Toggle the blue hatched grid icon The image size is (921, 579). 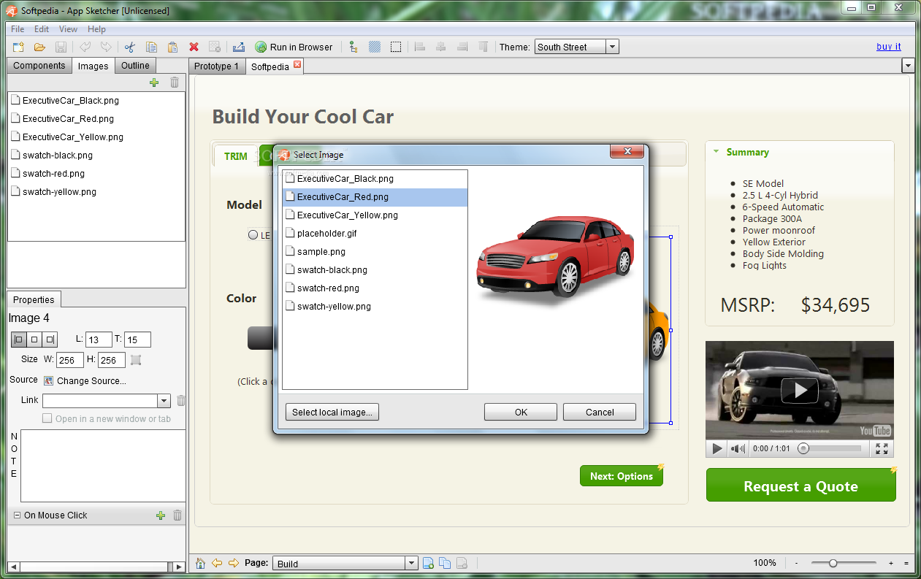click(x=375, y=47)
